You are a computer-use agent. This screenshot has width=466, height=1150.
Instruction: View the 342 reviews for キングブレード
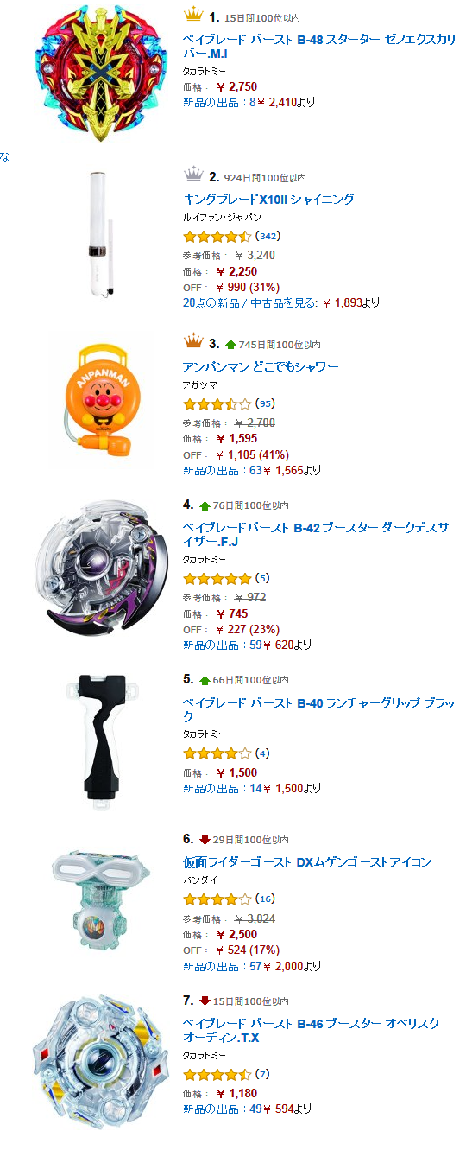(268, 236)
